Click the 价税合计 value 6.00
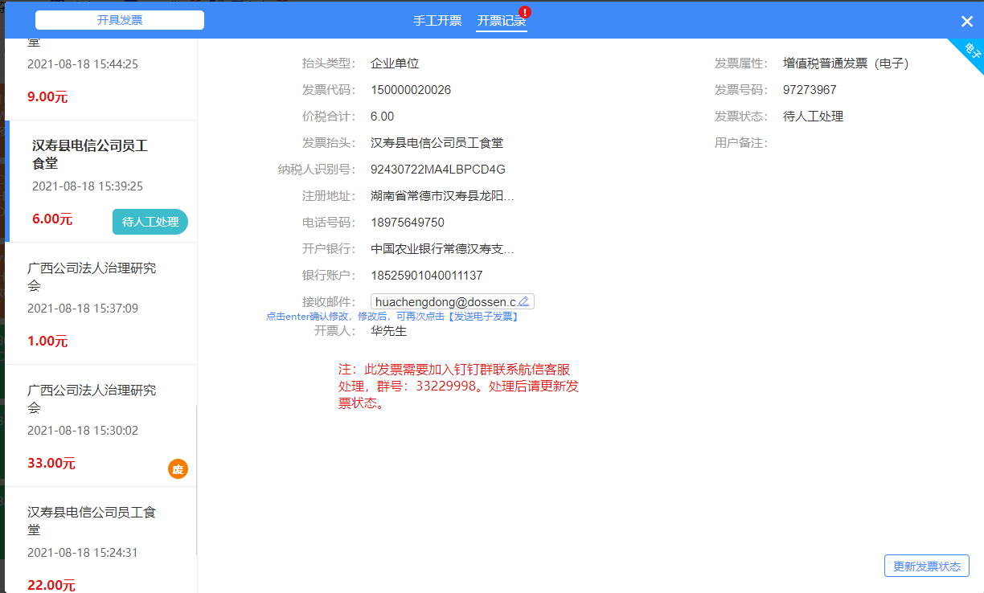984x593 pixels. pos(382,117)
